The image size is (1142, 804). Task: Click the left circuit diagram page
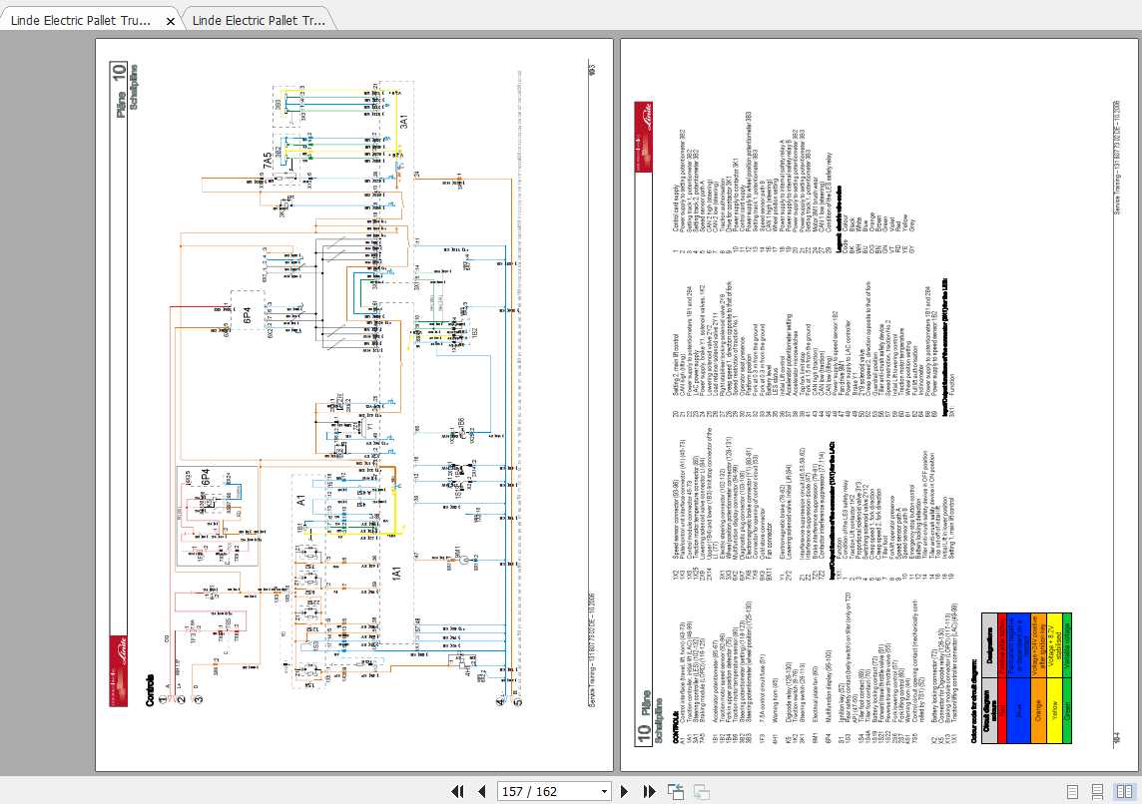tap(354, 405)
